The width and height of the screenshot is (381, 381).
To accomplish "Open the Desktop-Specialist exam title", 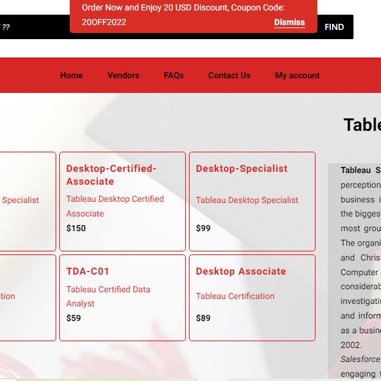I will pos(242,169).
